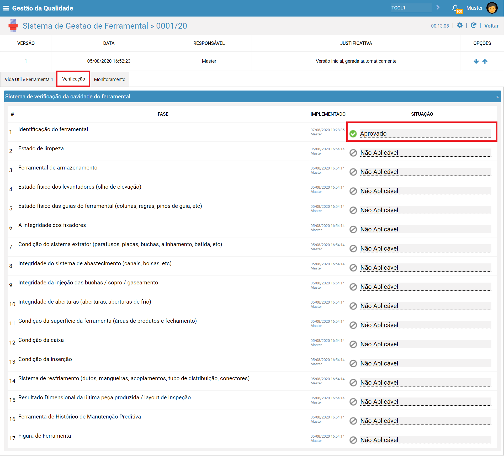The height and width of the screenshot is (456, 504).
Task: Change status of Resultado Dimensional row
Action: coord(425,402)
